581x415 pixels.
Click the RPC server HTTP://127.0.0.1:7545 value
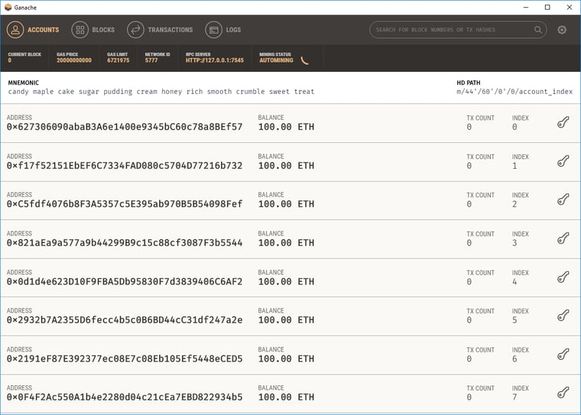click(215, 60)
